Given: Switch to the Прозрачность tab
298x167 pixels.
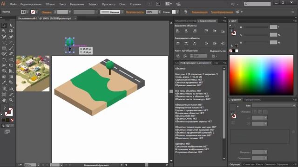Looking at the screenshot, I should [252, 100].
